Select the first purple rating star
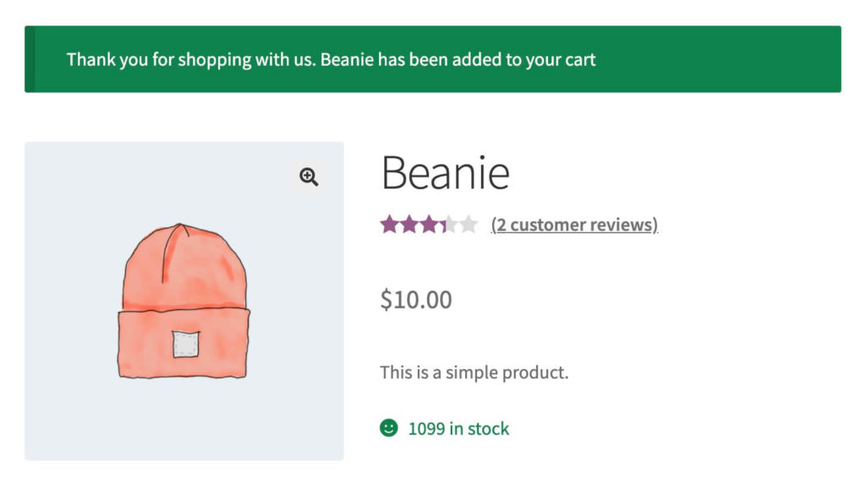The image size is (866, 484). 389,225
